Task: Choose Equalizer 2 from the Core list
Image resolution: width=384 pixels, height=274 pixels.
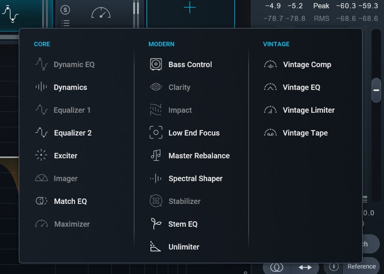Action: pos(73,133)
